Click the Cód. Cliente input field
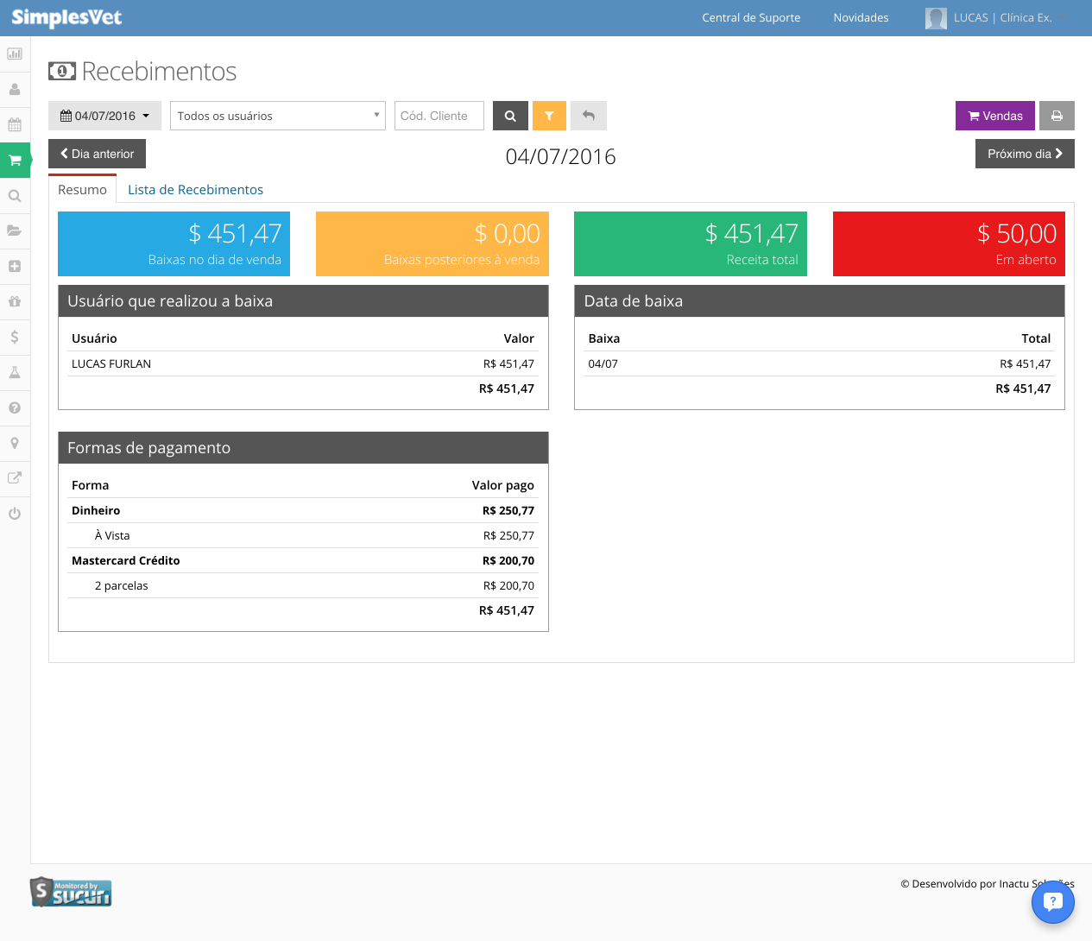1092x941 pixels. (439, 116)
